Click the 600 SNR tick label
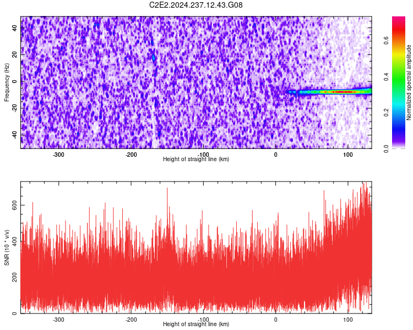This screenshot has width=413, height=330. click(15, 205)
